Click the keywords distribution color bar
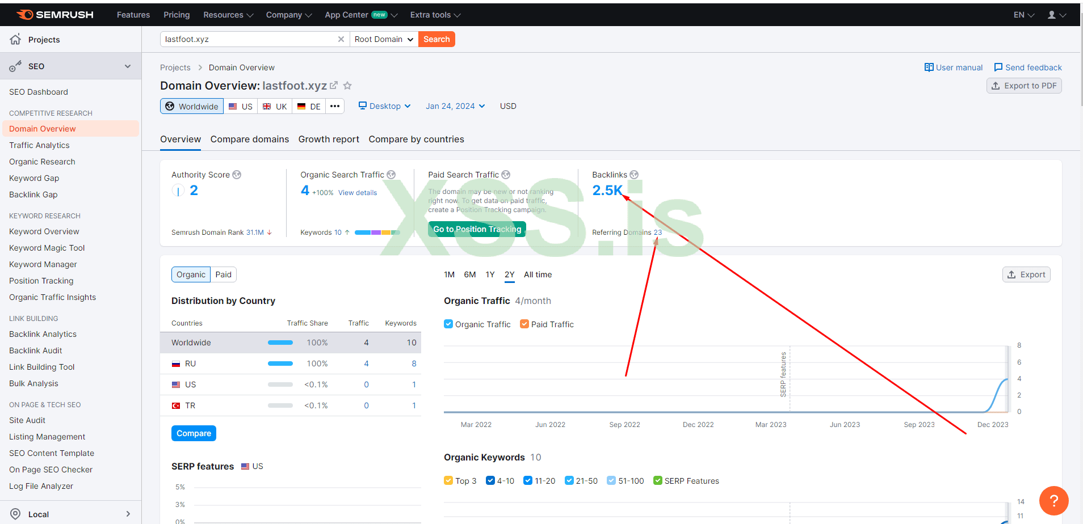The width and height of the screenshot is (1083, 524). 377,233
